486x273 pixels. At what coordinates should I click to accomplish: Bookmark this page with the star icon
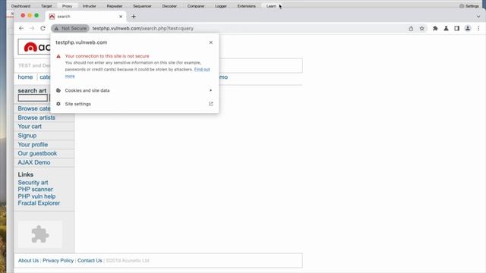[x=422, y=29]
